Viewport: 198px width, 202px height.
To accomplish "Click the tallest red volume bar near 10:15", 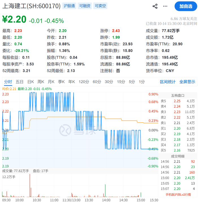I will tap(30, 185).
